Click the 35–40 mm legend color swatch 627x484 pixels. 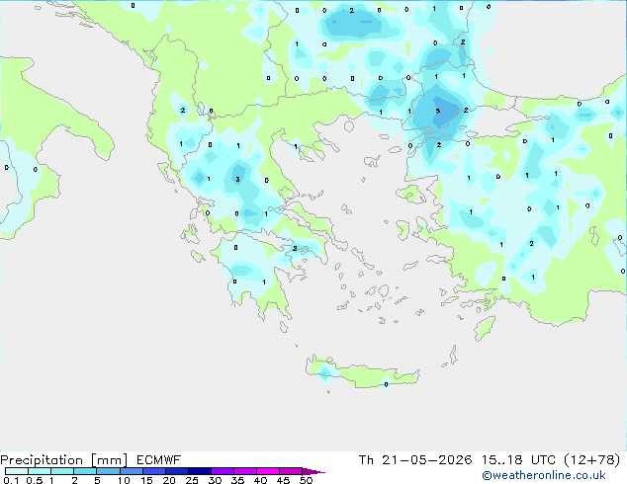point(245,471)
